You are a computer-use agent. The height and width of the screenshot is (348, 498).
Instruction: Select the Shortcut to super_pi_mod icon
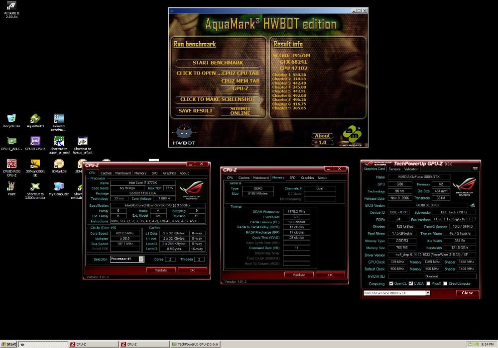[x=59, y=145]
